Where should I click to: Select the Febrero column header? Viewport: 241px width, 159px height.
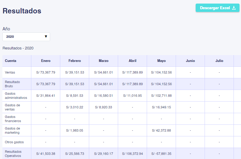click(x=75, y=61)
